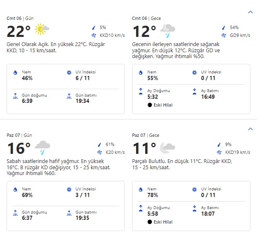Screen dimensions: 257x236
Task: Click the Cmt 06 | Gün heading
Action: pyautogui.click(x=20, y=18)
